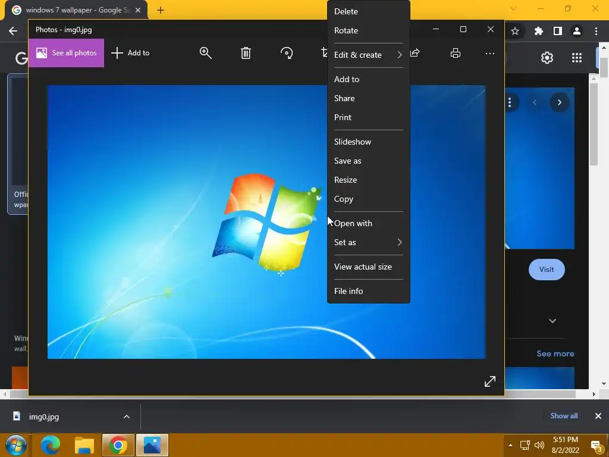The width and height of the screenshot is (609, 457).
Task: Click the Windows 7 wallpaper image in Photos
Action: click(x=266, y=222)
